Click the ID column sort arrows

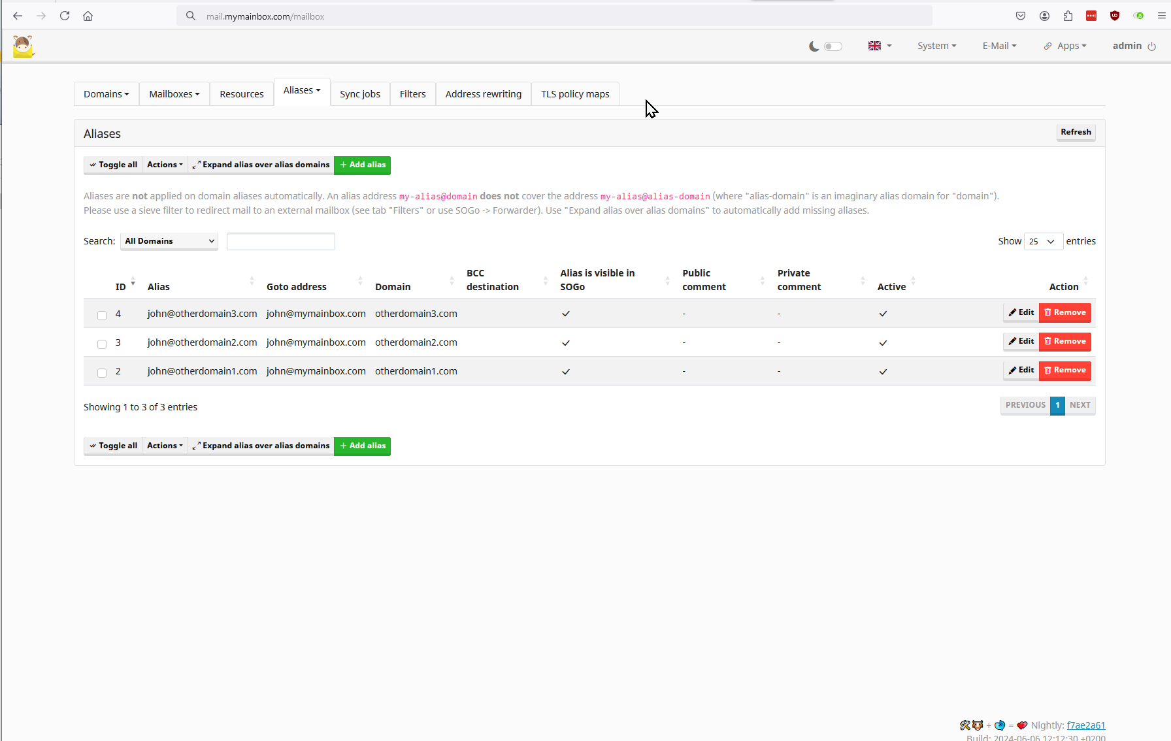133,281
